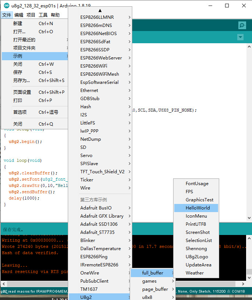Open the 帮助 menu
The width and height of the screenshot is (252, 300).
55,15
